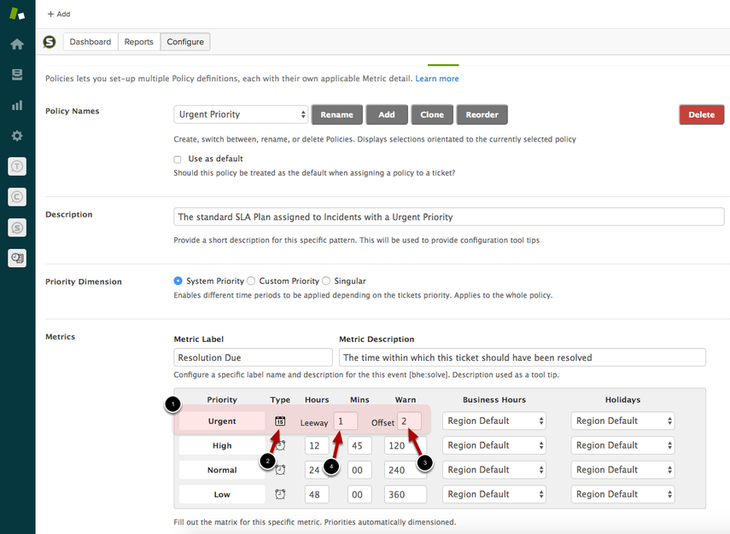Image resolution: width=730 pixels, height=534 pixels.
Task: Open the Admin gear icon in sidebar
Action: (17, 136)
